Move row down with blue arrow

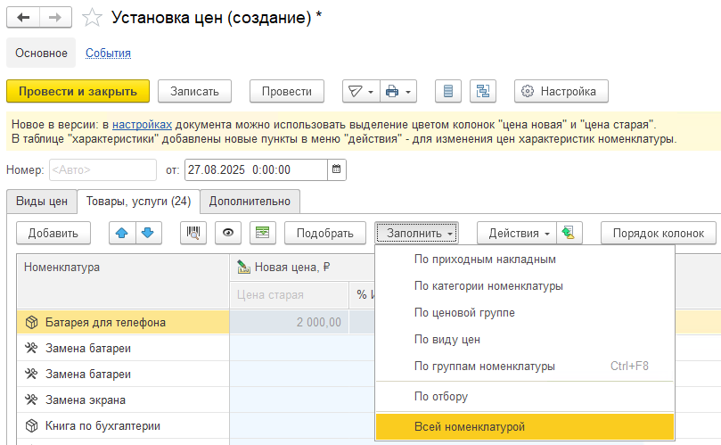(x=146, y=233)
